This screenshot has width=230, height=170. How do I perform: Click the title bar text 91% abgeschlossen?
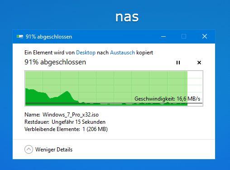pyautogui.click(x=49, y=37)
